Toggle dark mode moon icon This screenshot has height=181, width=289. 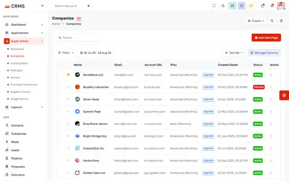223,6
